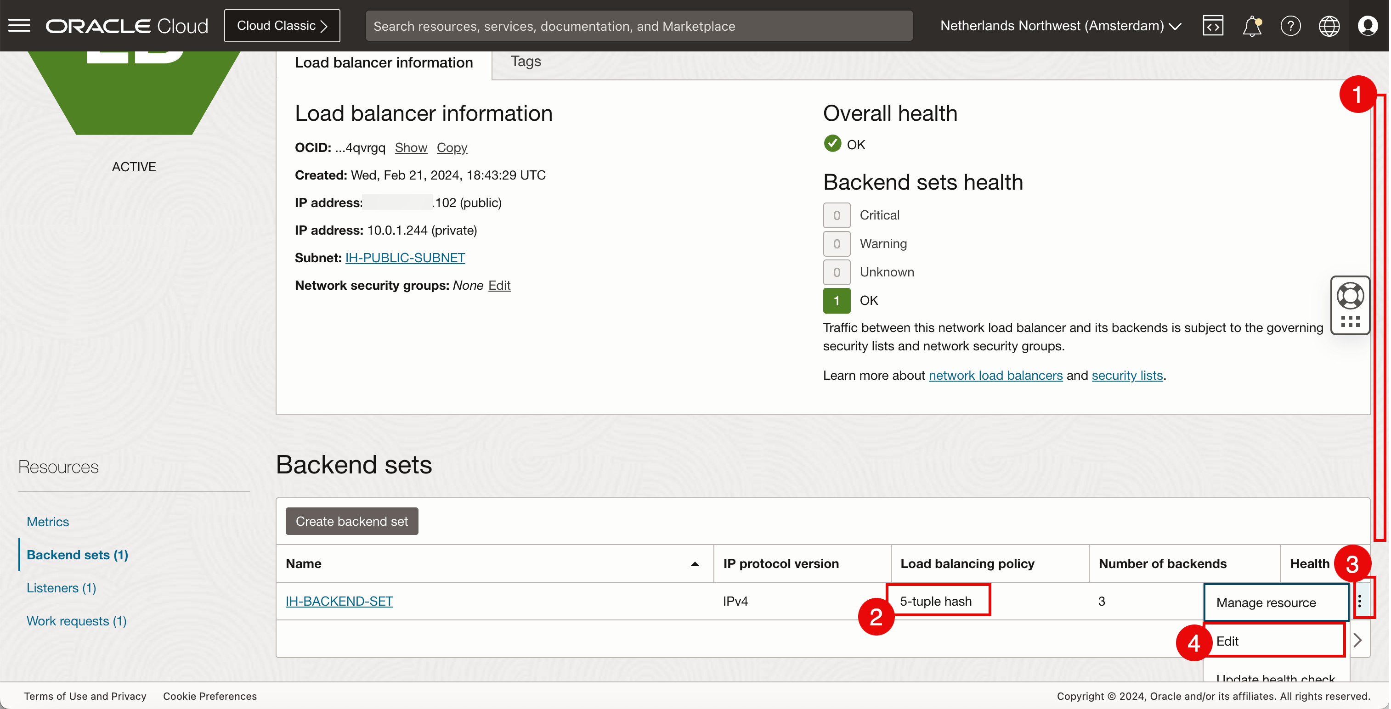The image size is (1391, 709).
Task: Click the next page chevron in table
Action: tap(1357, 641)
